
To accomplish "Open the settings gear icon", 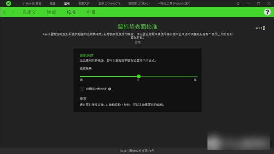I will (x=238, y=4).
